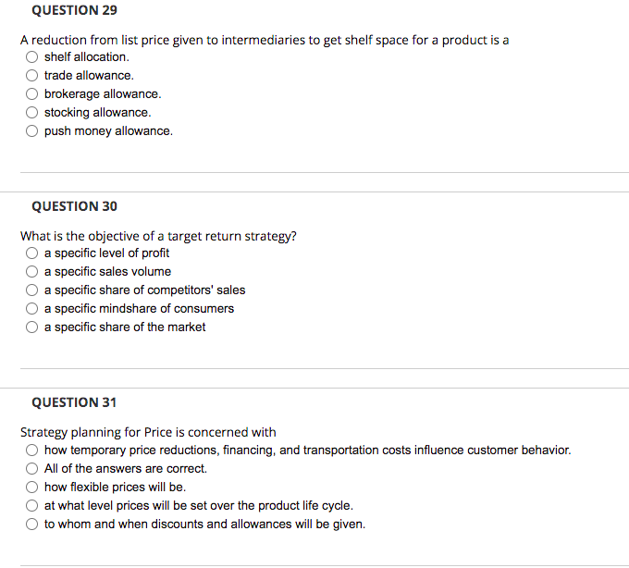Mark "push money allowance." as answer
629x568 pixels.
(32, 131)
